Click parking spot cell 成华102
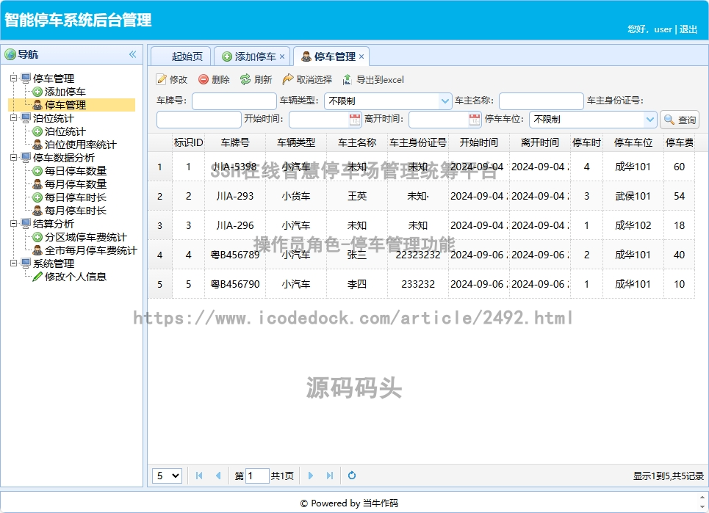This screenshot has height=513, width=709. 633,225
